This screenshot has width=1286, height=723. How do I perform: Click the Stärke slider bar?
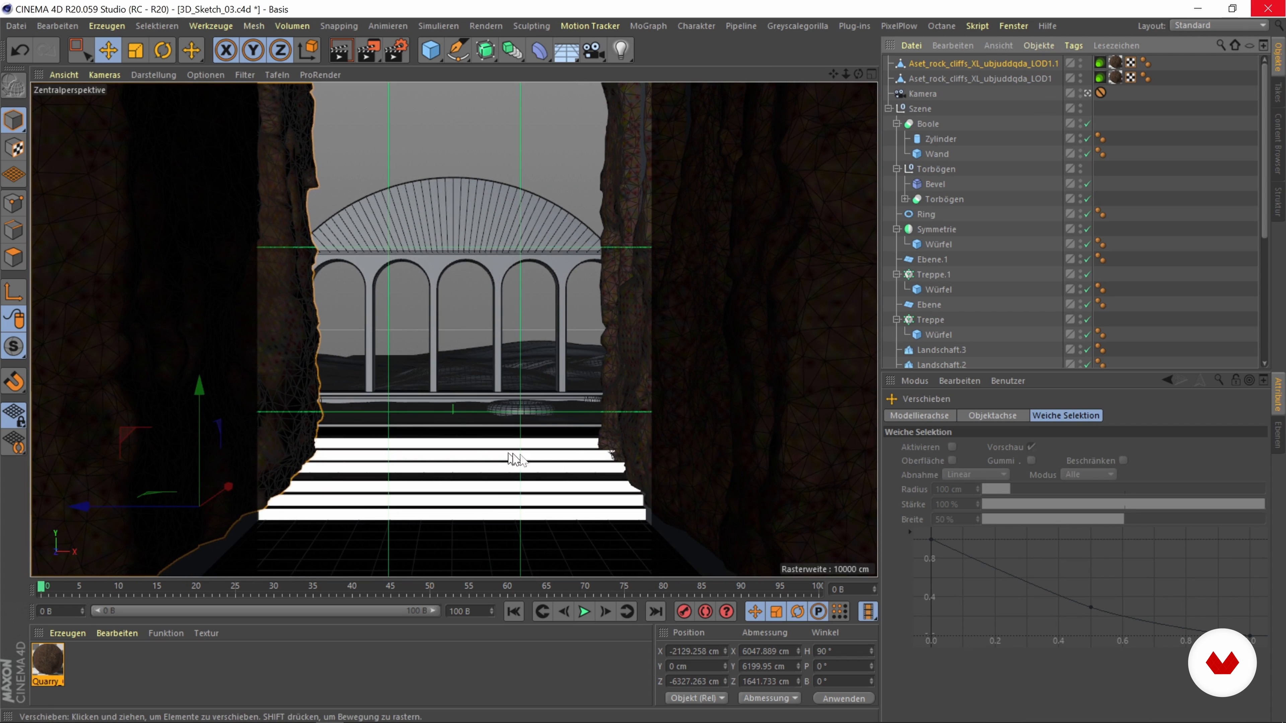(x=1123, y=504)
